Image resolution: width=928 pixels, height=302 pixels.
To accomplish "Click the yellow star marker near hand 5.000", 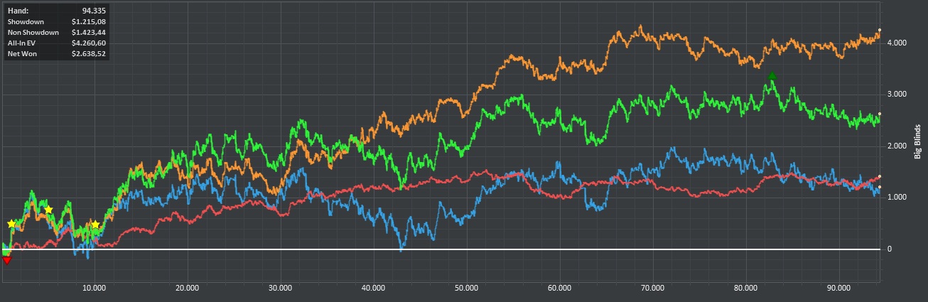I will tap(48, 210).
